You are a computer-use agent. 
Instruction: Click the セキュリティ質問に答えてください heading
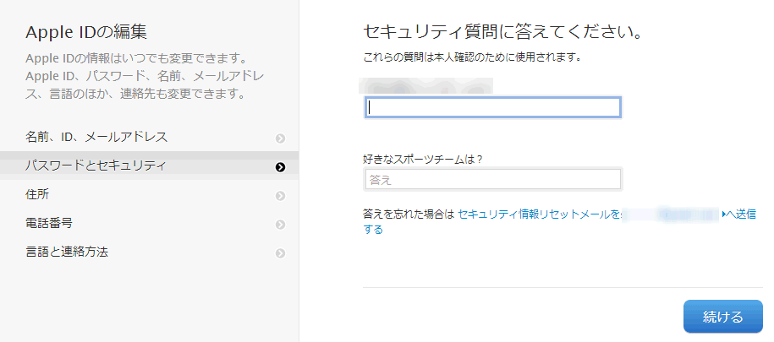tap(499, 33)
